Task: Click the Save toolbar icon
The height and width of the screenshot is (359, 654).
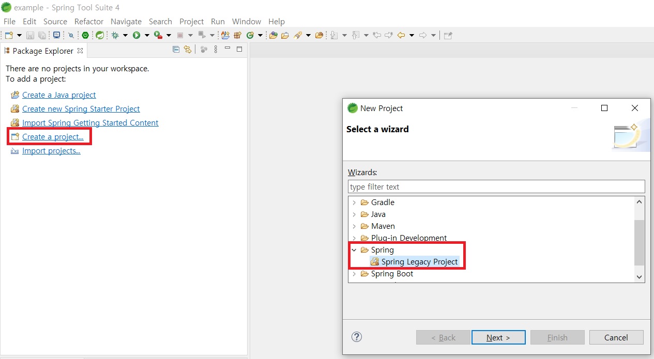Action: click(30, 35)
